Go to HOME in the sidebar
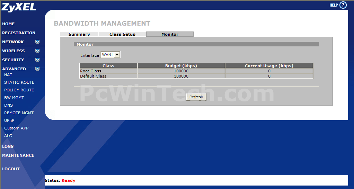354x189 pixels. click(x=8, y=24)
